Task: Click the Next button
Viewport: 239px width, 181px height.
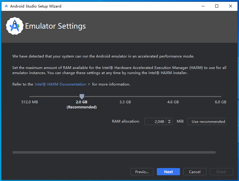Action: click(x=168, y=172)
